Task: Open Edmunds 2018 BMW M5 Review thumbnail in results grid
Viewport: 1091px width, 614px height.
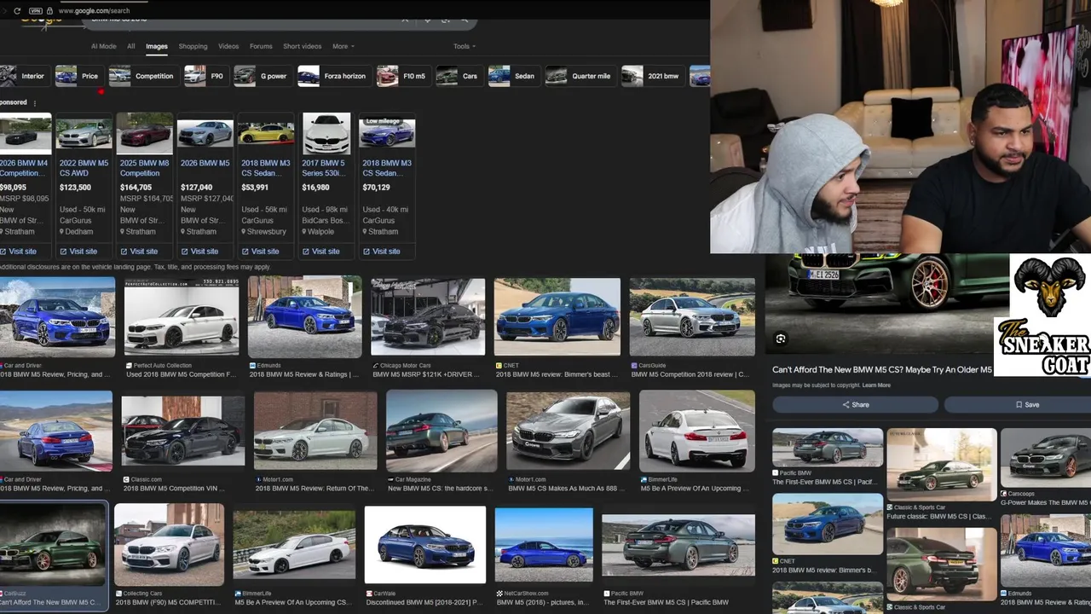Action: click(305, 316)
